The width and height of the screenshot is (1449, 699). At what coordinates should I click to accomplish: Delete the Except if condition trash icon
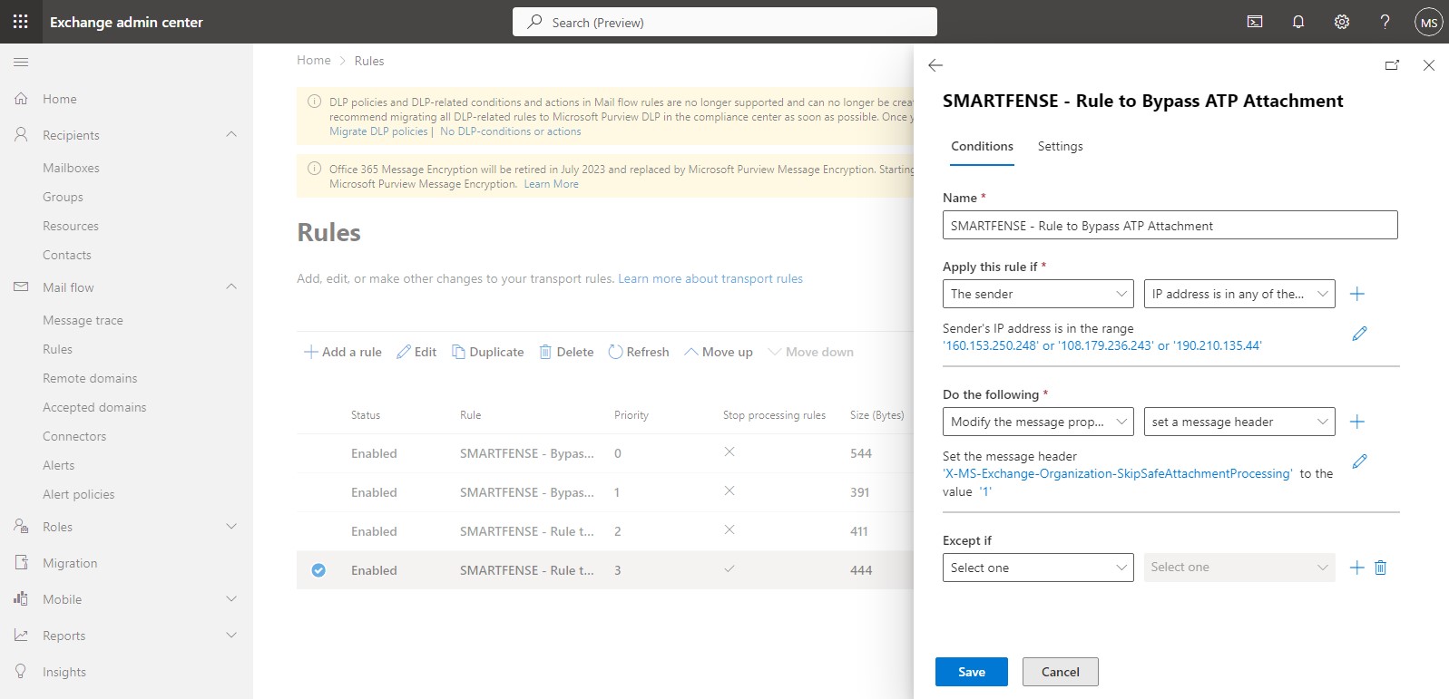pyautogui.click(x=1381, y=568)
